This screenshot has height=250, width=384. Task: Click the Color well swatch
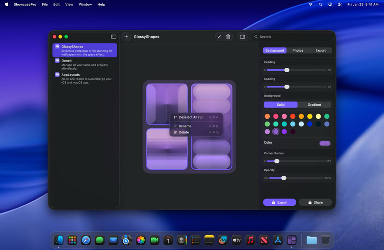tap(325, 143)
